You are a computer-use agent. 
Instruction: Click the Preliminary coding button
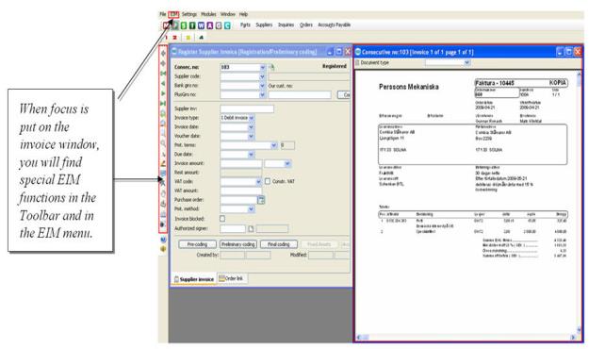pyautogui.click(x=238, y=244)
